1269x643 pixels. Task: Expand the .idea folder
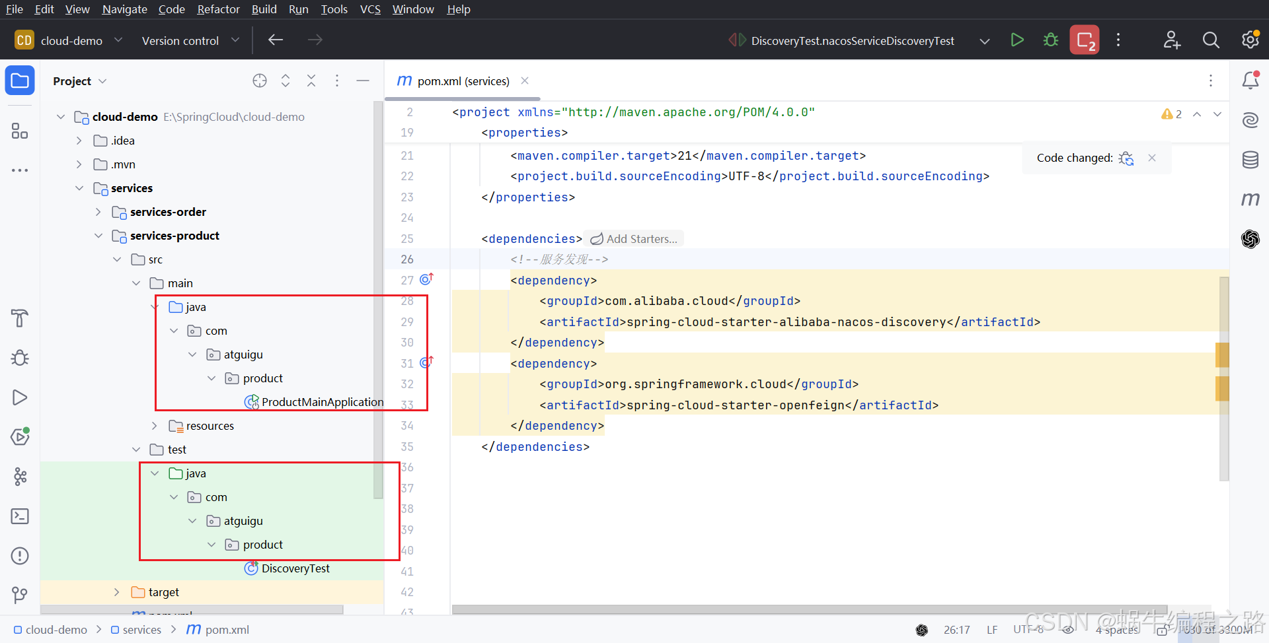[x=79, y=141]
